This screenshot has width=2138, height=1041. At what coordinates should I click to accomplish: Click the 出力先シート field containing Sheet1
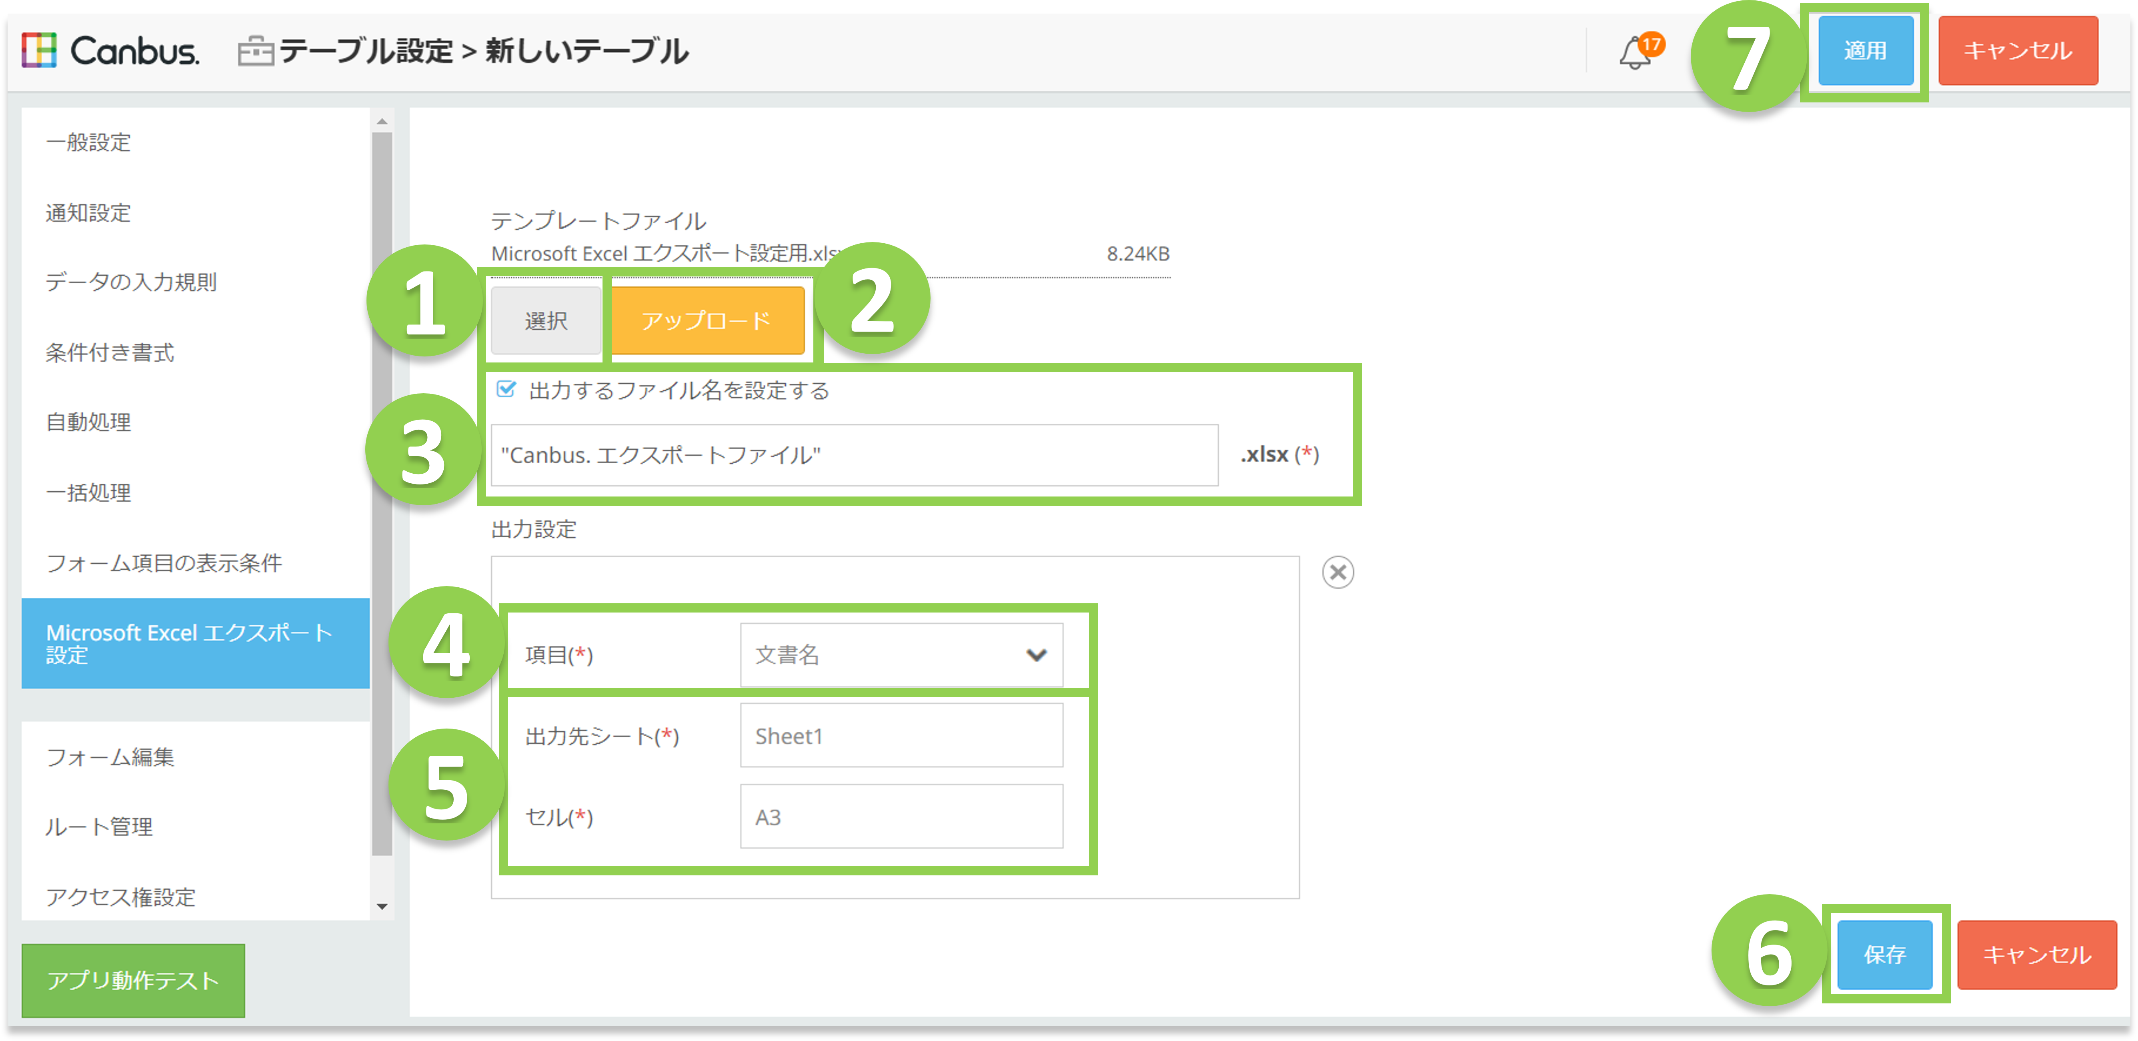pos(901,735)
